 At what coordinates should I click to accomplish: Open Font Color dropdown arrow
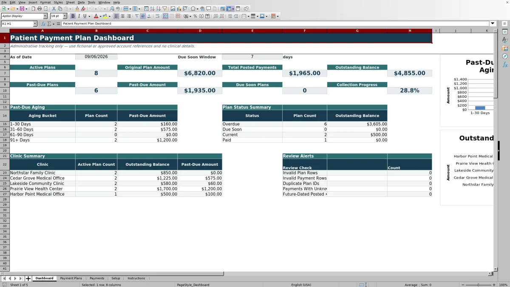(x=101, y=16)
